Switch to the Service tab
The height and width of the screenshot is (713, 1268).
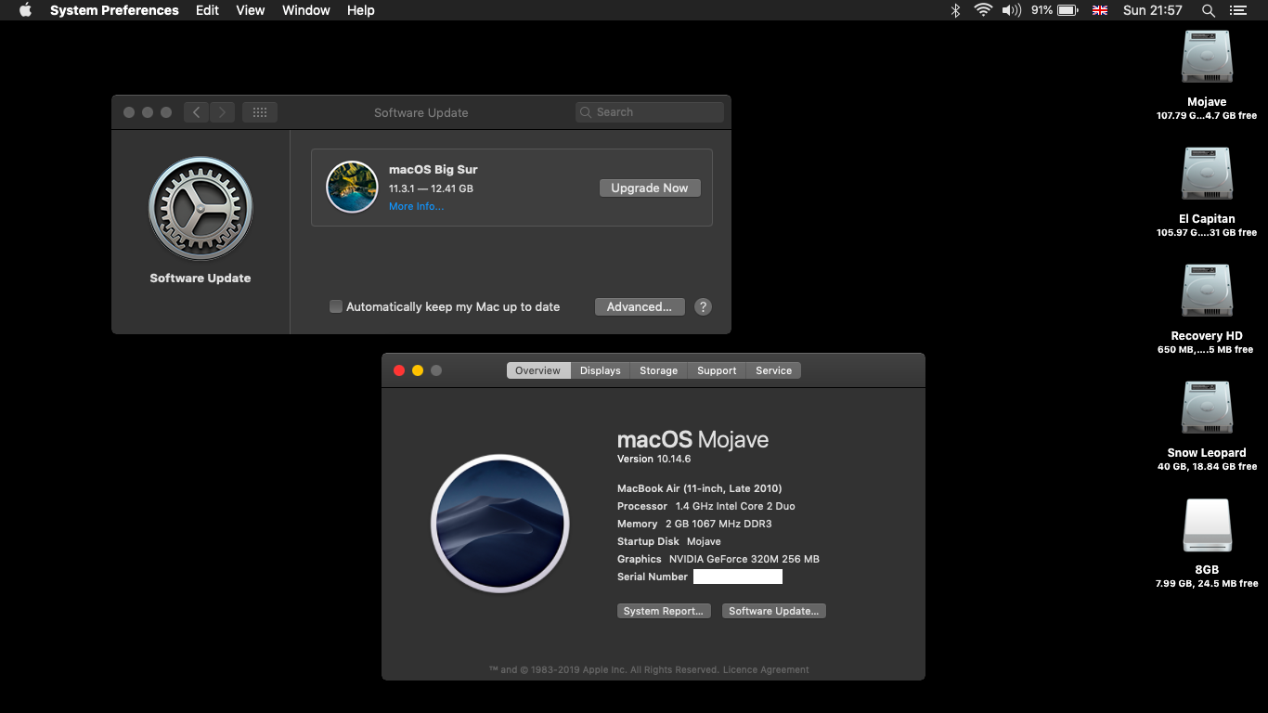pos(774,370)
